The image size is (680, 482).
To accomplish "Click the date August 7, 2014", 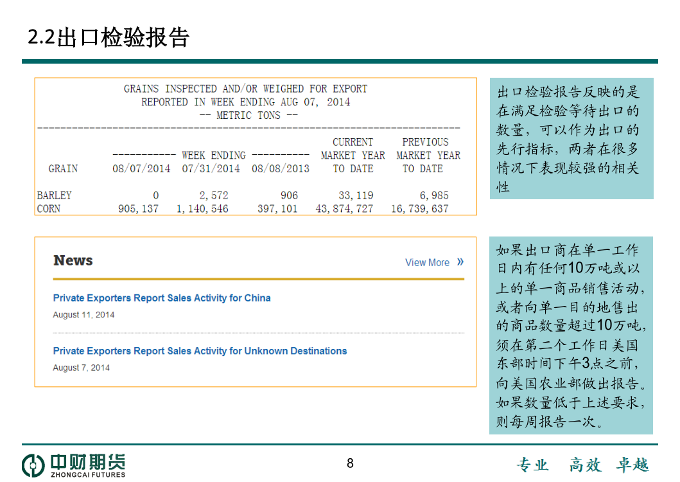I will [81, 368].
